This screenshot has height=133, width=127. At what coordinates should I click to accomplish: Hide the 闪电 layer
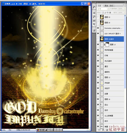coord(98,55)
